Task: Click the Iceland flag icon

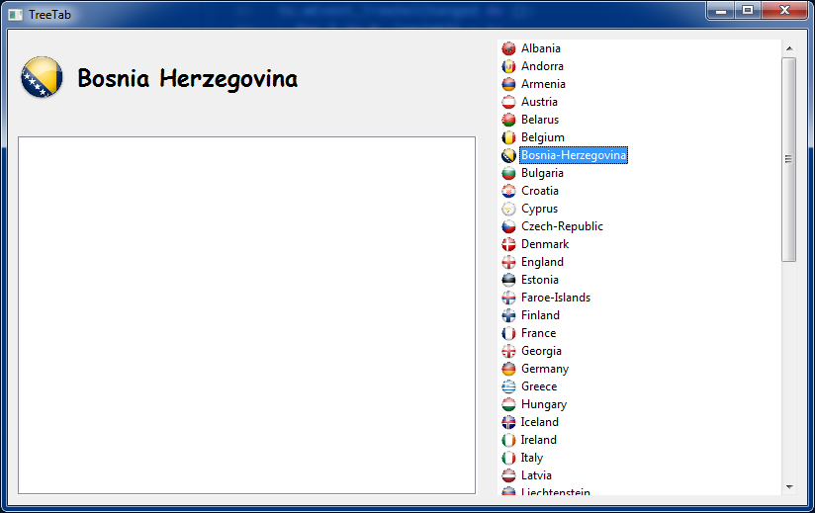Action: [x=508, y=422]
